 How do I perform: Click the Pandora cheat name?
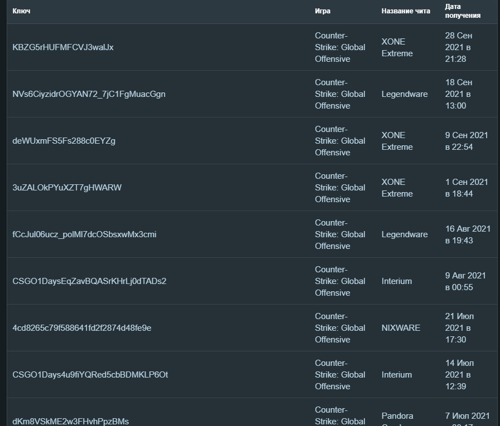coord(397,416)
